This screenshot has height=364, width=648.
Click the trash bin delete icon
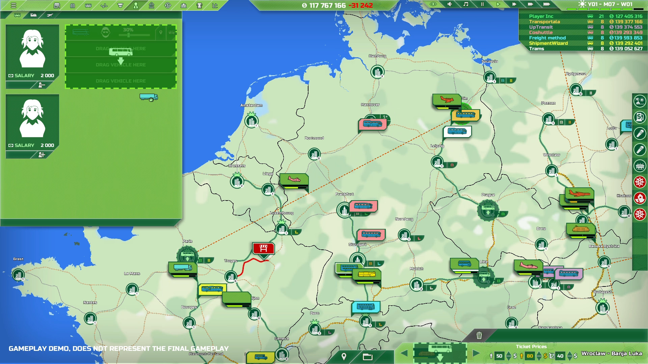point(479,335)
